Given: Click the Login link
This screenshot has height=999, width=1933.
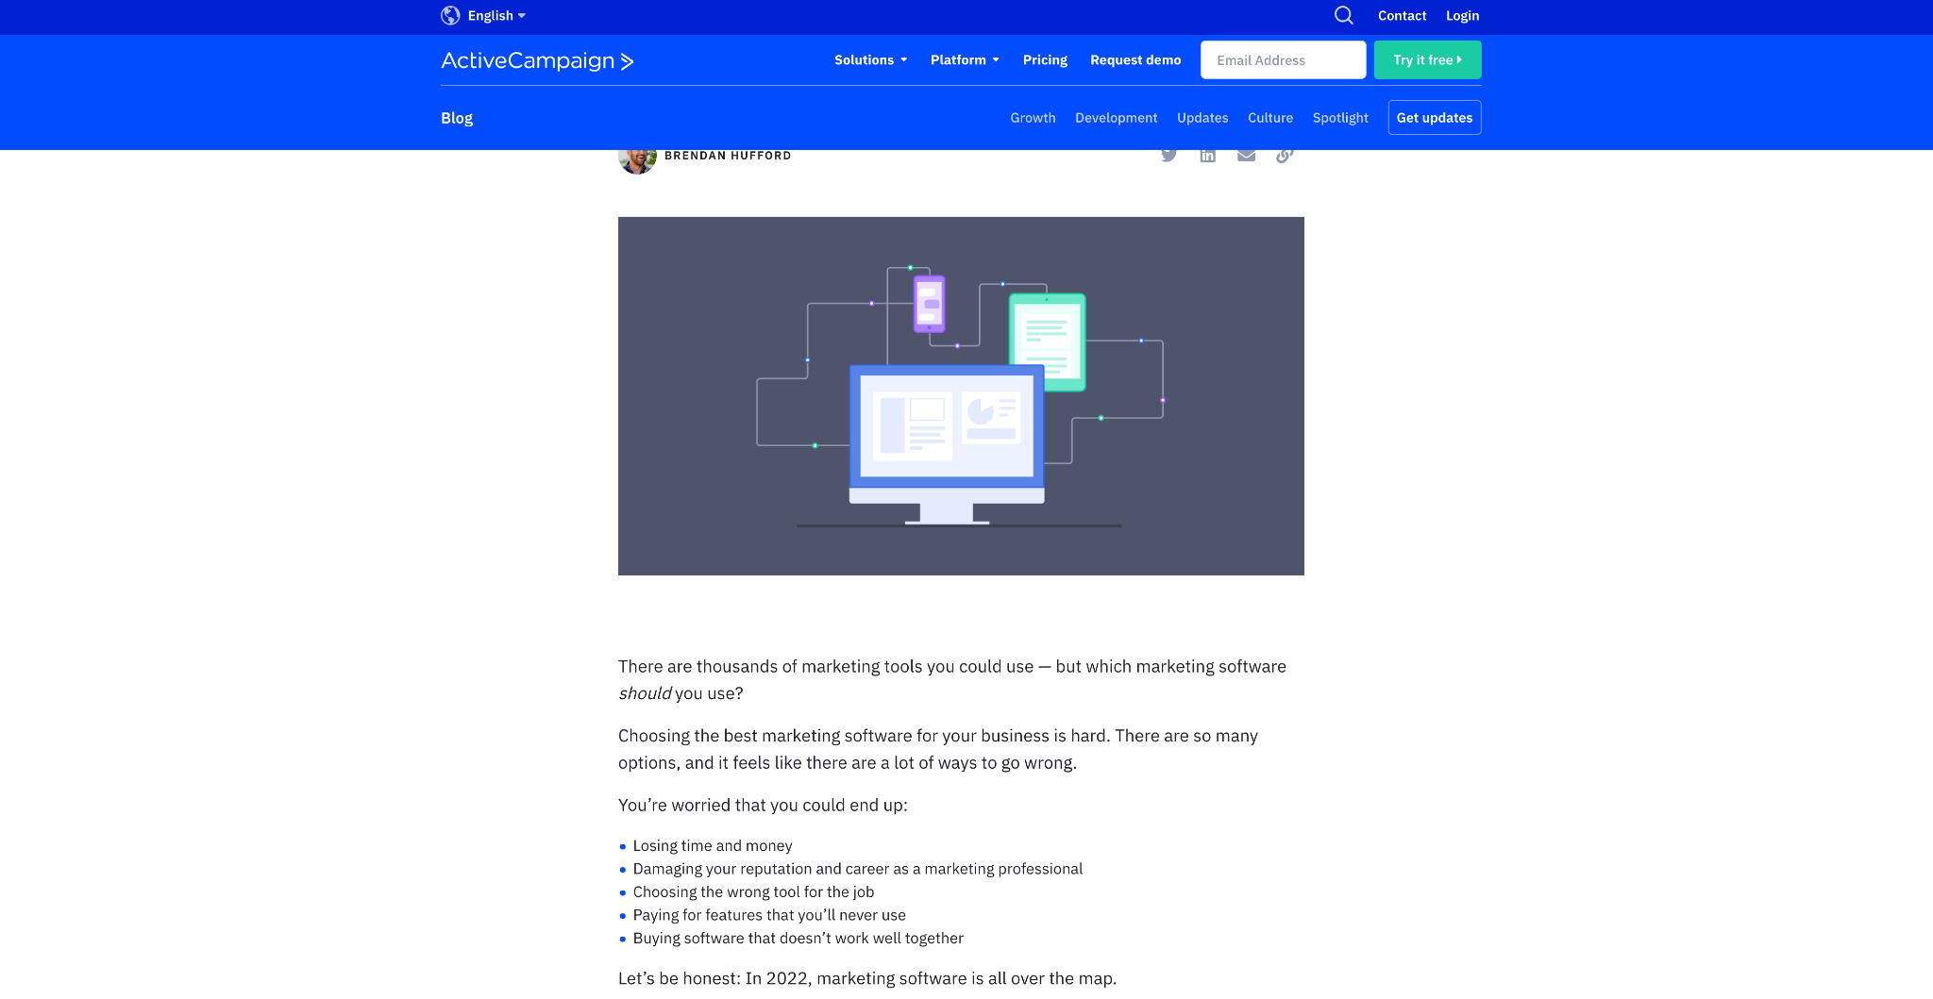Looking at the screenshot, I should click(1462, 15).
